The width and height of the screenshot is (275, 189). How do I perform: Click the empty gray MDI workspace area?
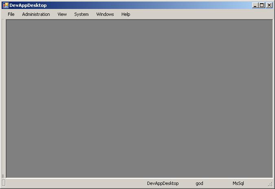(139, 98)
